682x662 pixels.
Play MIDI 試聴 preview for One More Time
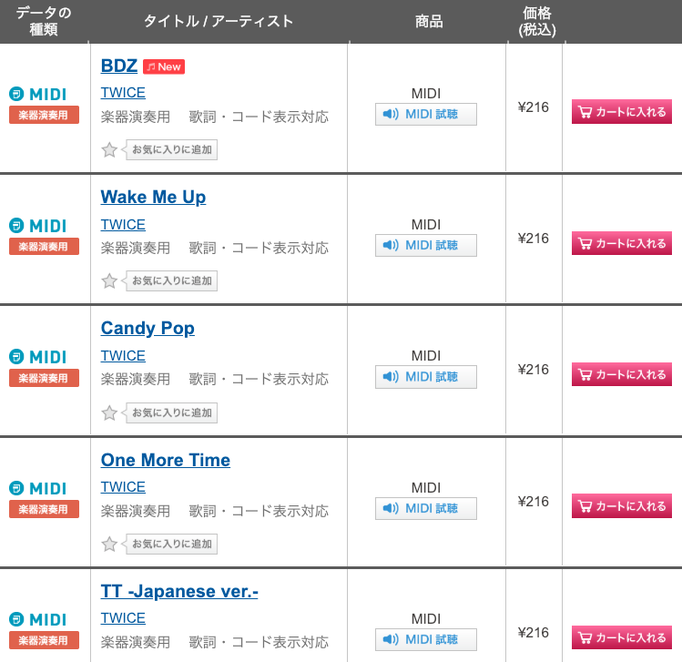pyautogui.click(x=426, y=508)
